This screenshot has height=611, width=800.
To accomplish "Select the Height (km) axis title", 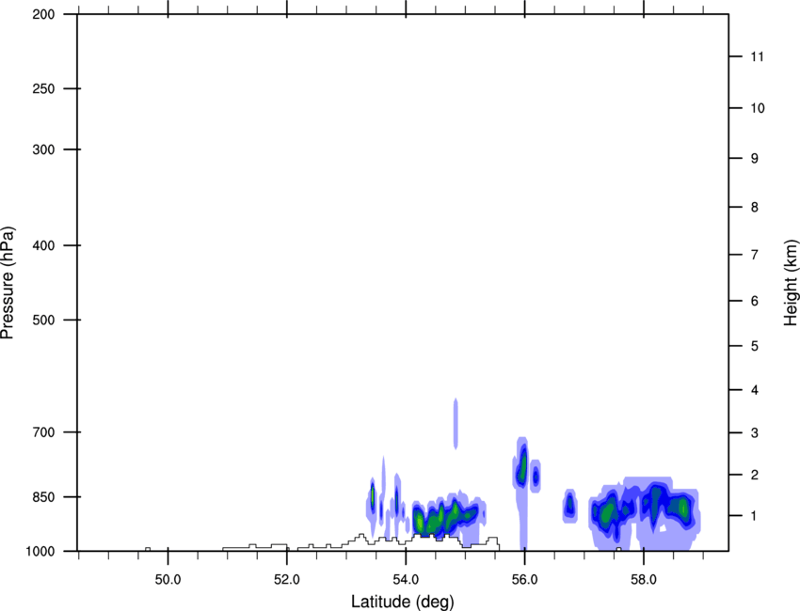I will click(x=791, y=282).
